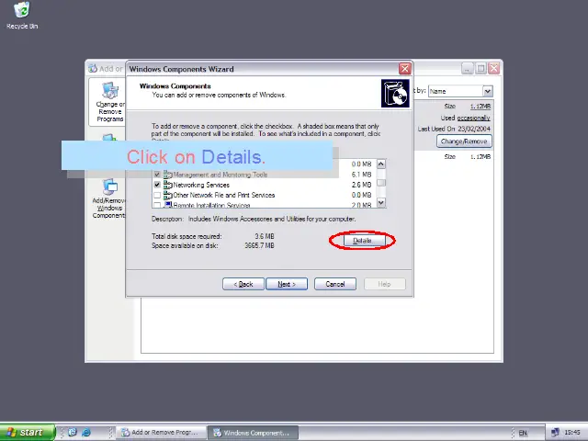Click the EN language indicator
The width and height of the screenshot is (588, 441).
(x=523, y=433)
